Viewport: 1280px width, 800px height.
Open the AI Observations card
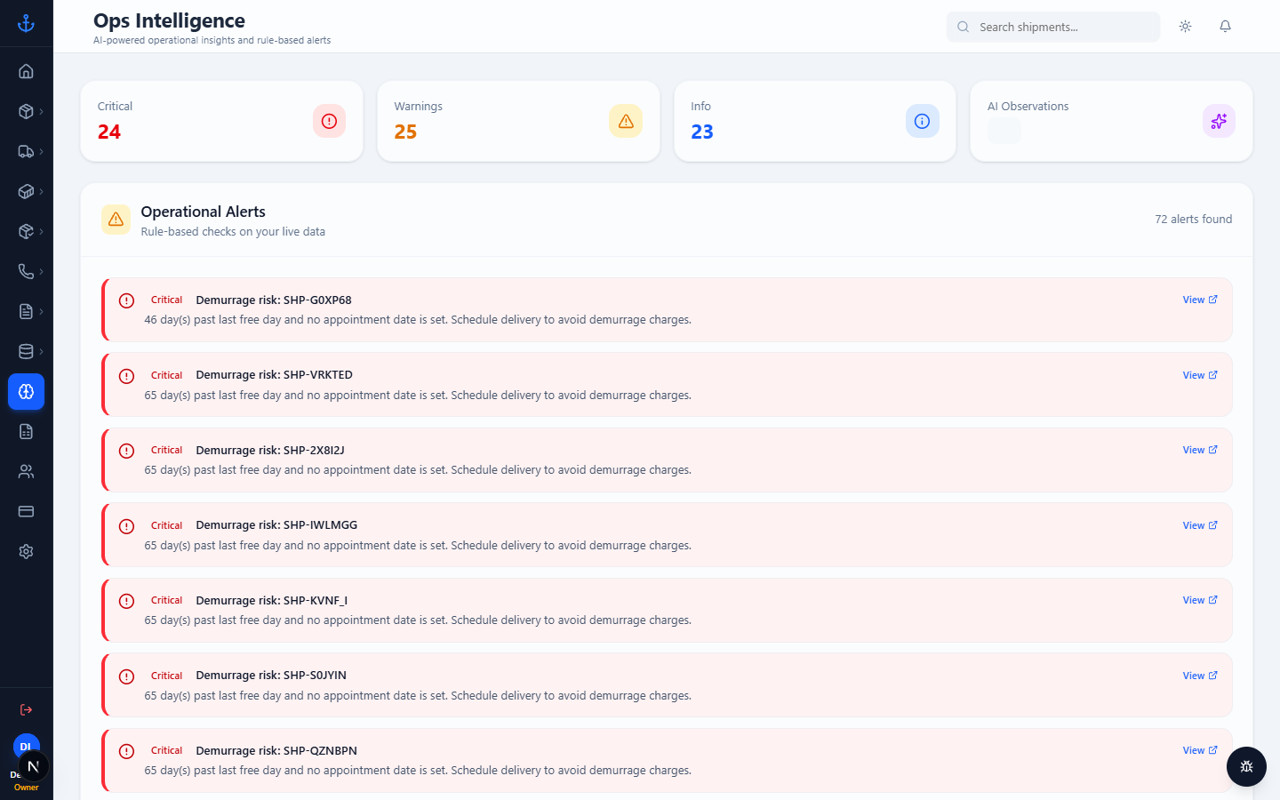(1111, 121)
